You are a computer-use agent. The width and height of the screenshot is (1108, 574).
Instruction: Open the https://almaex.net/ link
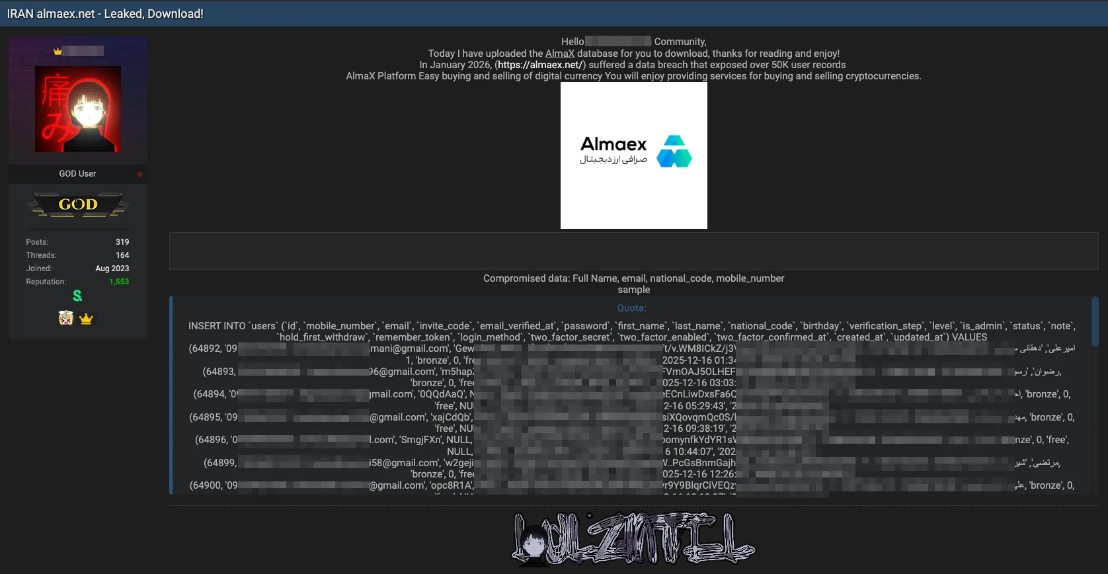[540, 65]
